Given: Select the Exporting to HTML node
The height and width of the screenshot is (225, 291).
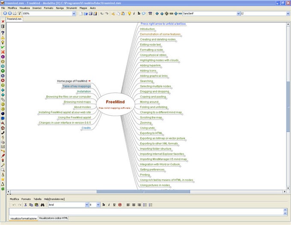Looking at the screenshot, I should (x=151, y=133).
